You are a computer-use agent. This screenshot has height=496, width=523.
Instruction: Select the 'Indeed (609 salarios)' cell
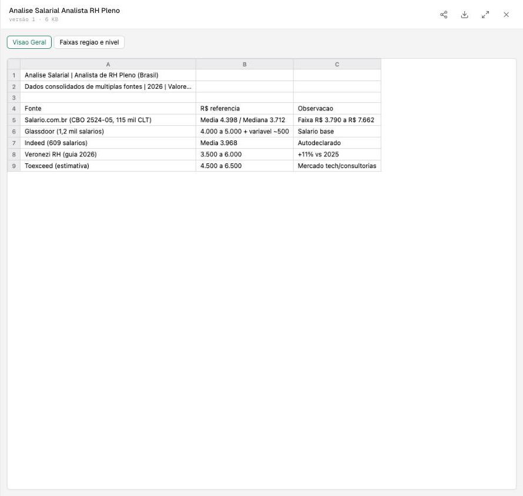coord(108,143)
